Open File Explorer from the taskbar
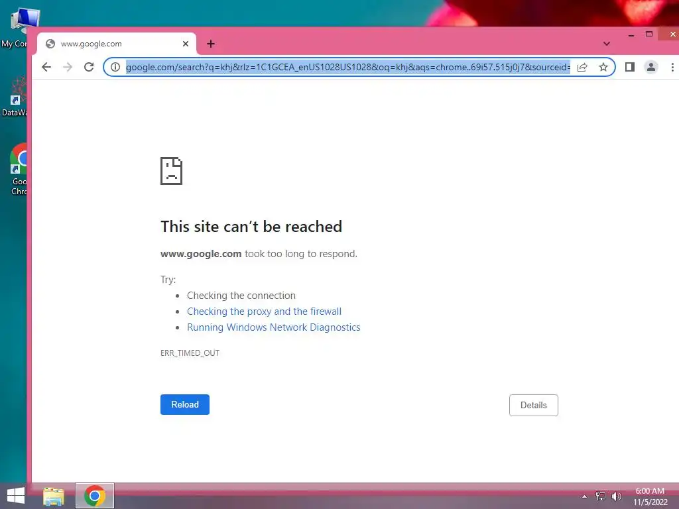Viewport: 679px width, 509px height. [54, 496]
